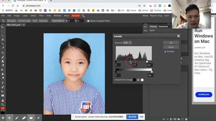
Task: Switch to the History tab
Action: [153, 27]
